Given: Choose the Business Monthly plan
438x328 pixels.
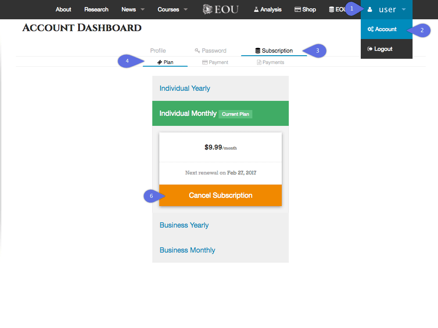Looking at the screenshot, I should pos(187,250).
